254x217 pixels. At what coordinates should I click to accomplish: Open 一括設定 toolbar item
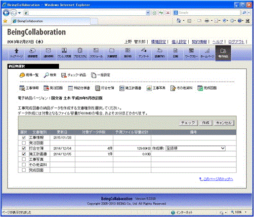tap(101, 75)
